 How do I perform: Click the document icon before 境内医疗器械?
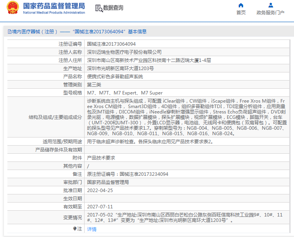click(10, 32)
